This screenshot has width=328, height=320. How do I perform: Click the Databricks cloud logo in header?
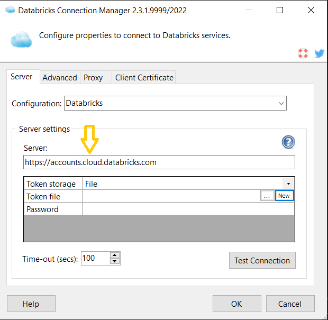click(21, 39)
